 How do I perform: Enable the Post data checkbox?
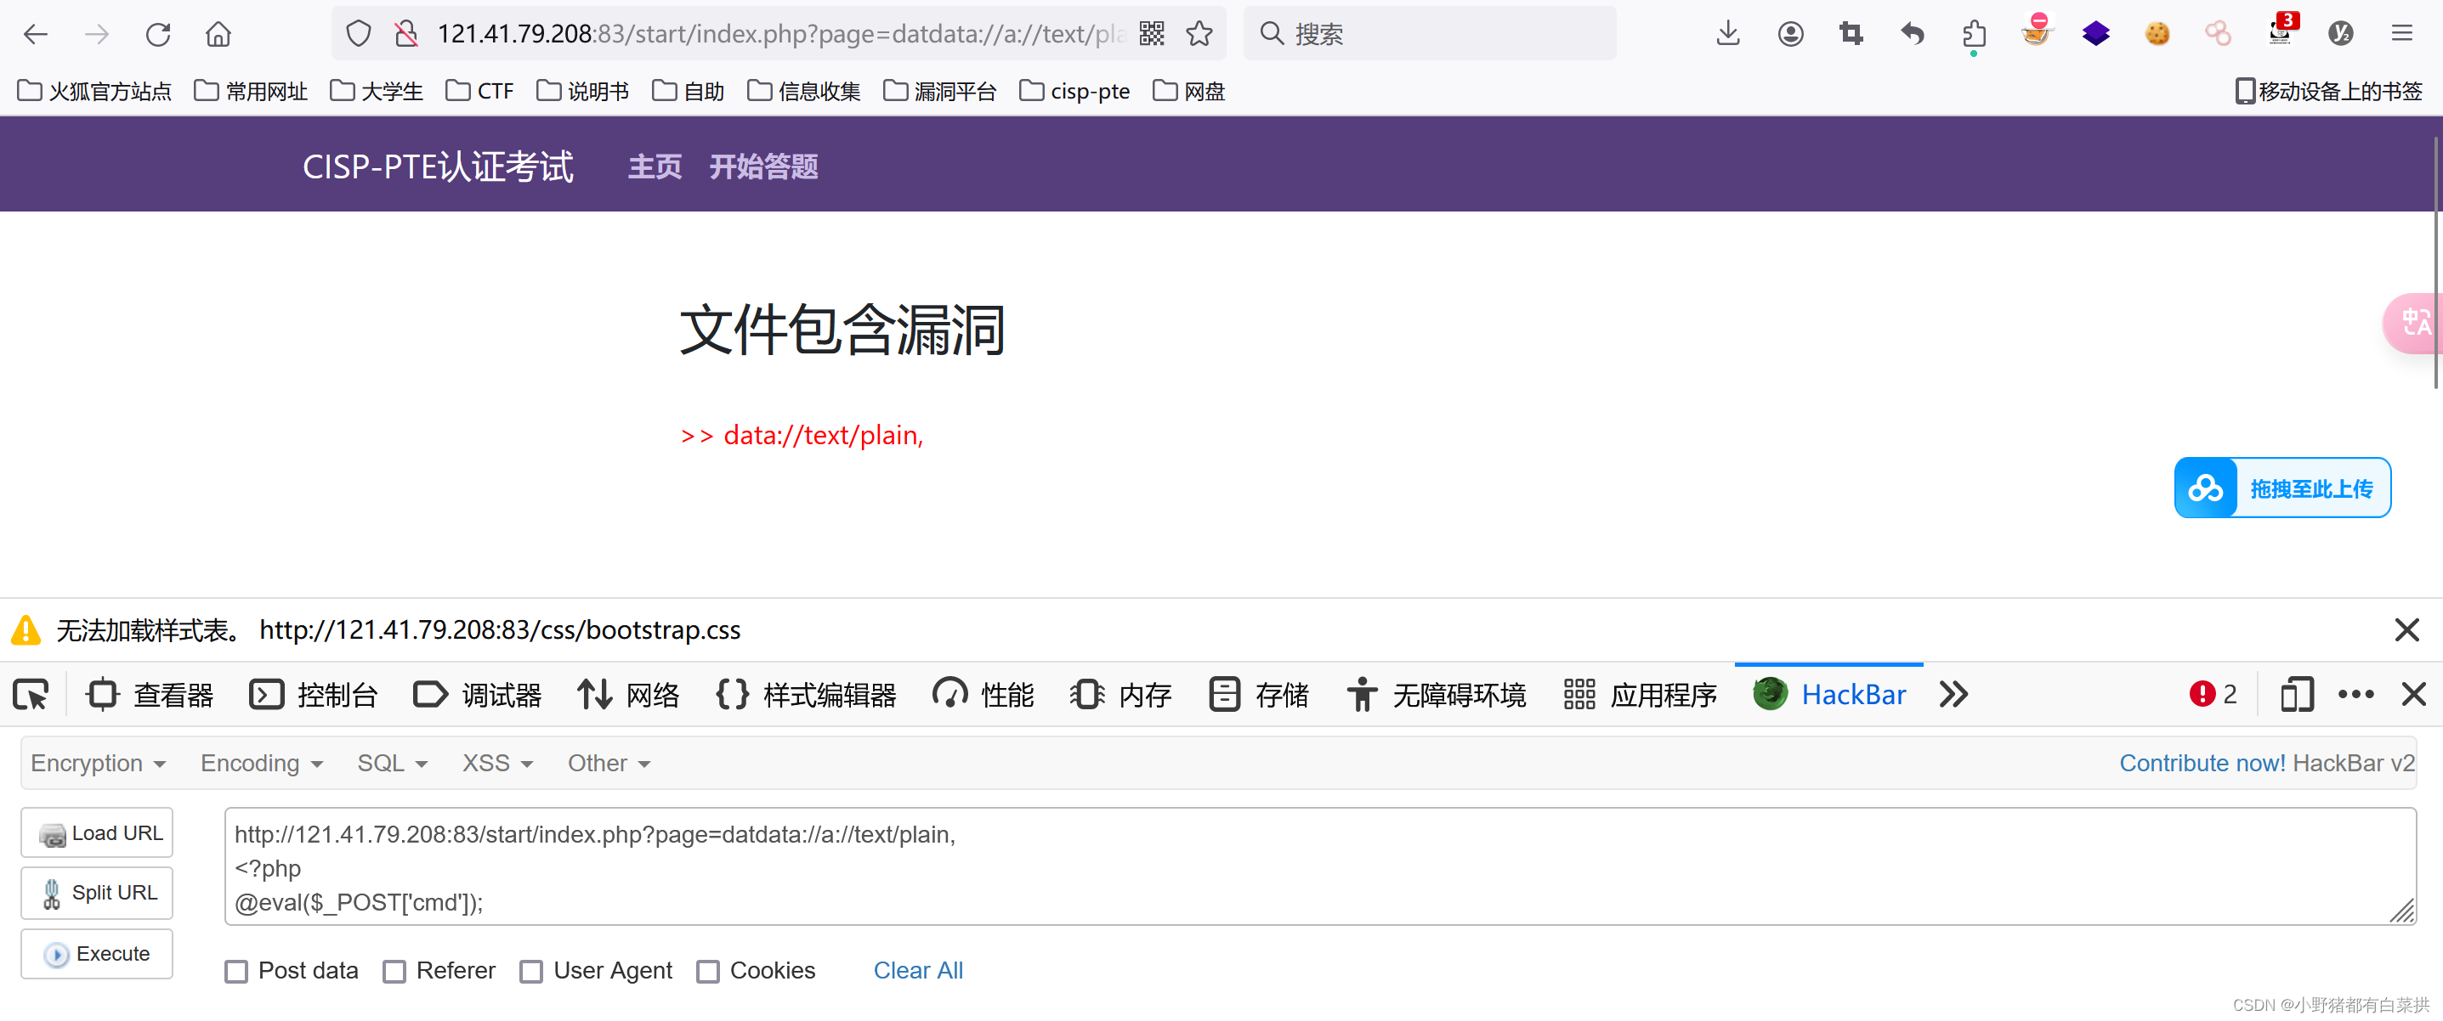click(x=236, y=971)
